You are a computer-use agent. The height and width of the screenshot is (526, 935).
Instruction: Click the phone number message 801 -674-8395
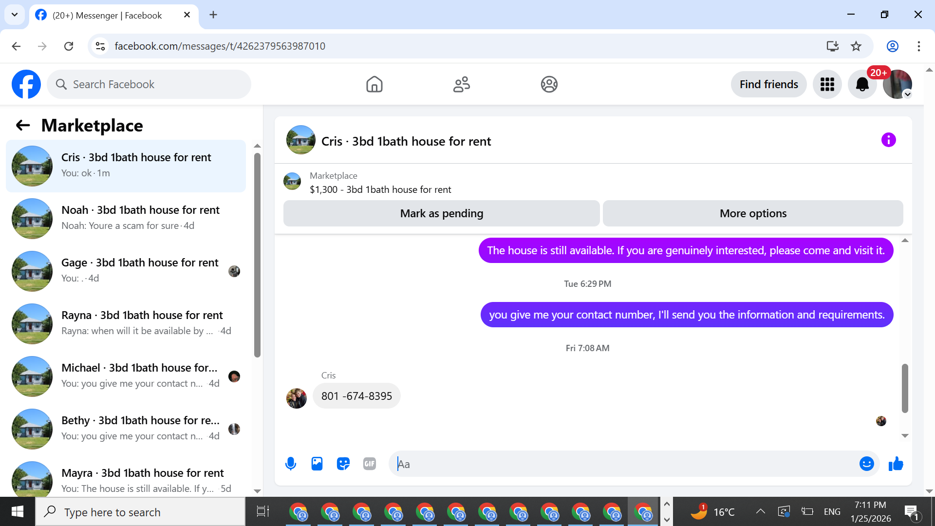pyautogui.click(x=356, y=396)
